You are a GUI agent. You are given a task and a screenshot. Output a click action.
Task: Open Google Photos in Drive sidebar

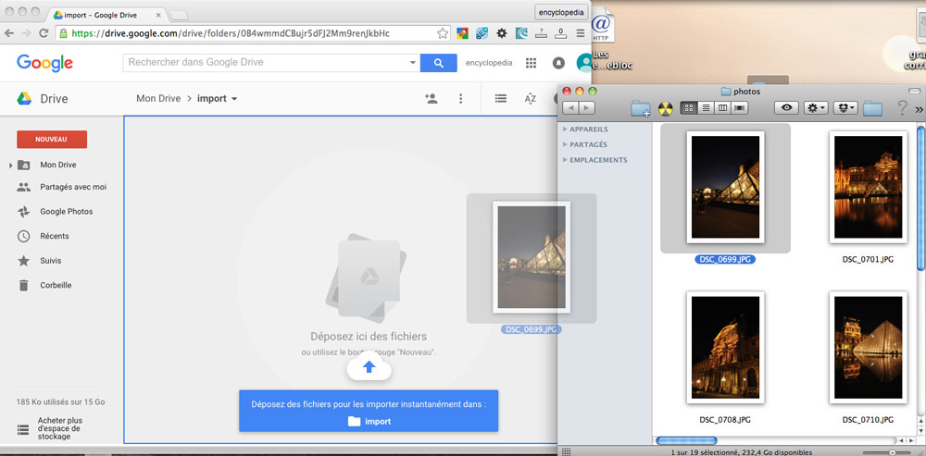[x=66, y=211]
